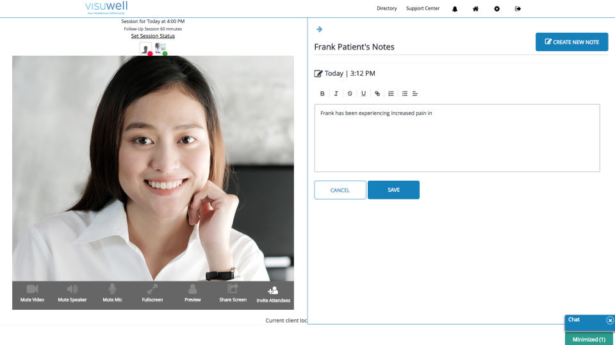Mute Speaker in the call controls
The width and height of the screenshot is (615, 345).
[x=72, y=294]
